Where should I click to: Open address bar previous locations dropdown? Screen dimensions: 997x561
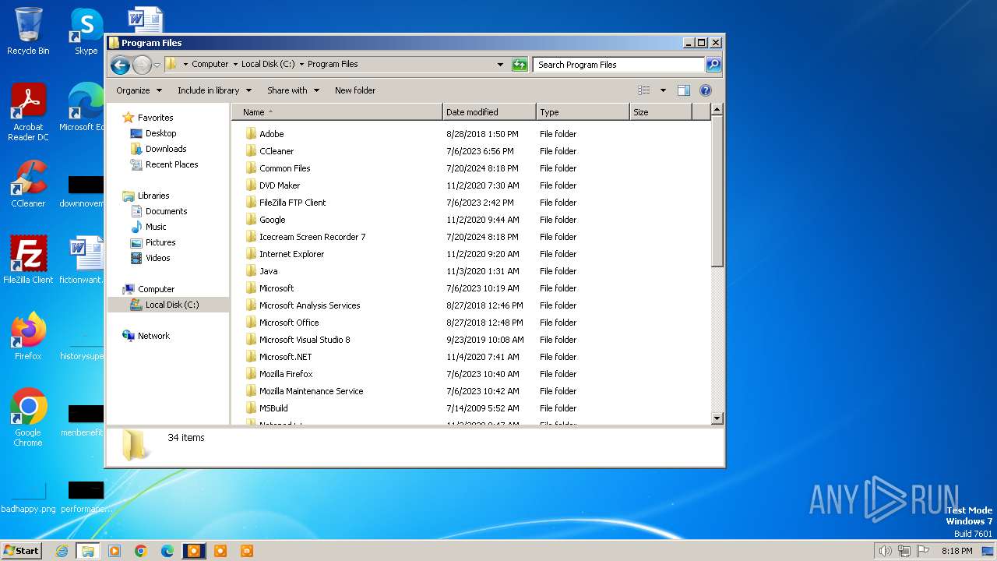click(x=500, y=65)
